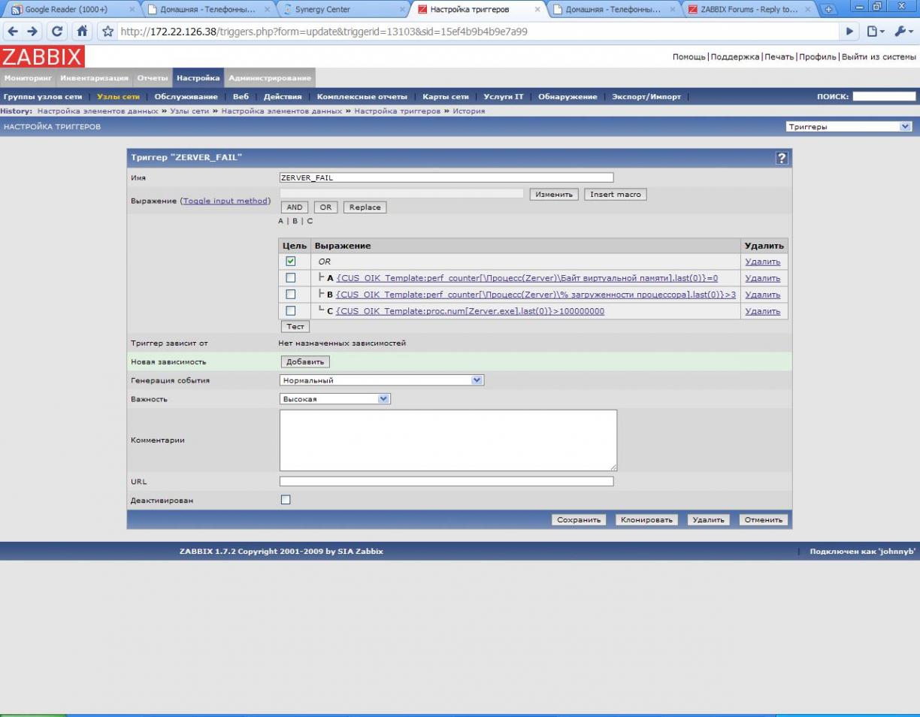Click the Replace button
Image resolution: width=920 pixels, height=717 pixels.
click(x=365, y=207)
